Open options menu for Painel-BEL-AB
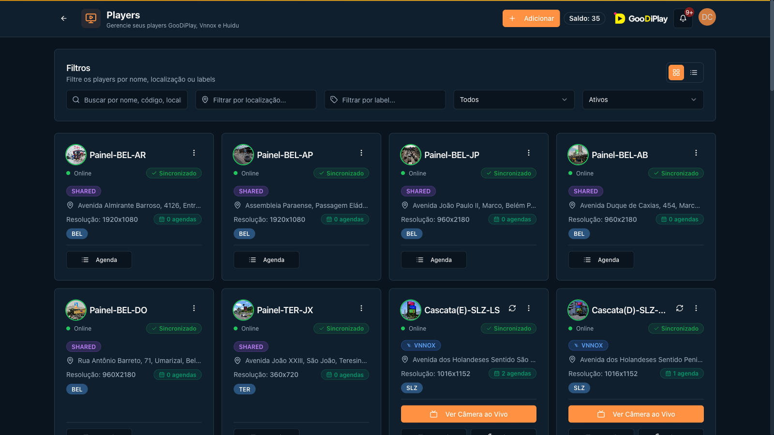 pos(696,153)
